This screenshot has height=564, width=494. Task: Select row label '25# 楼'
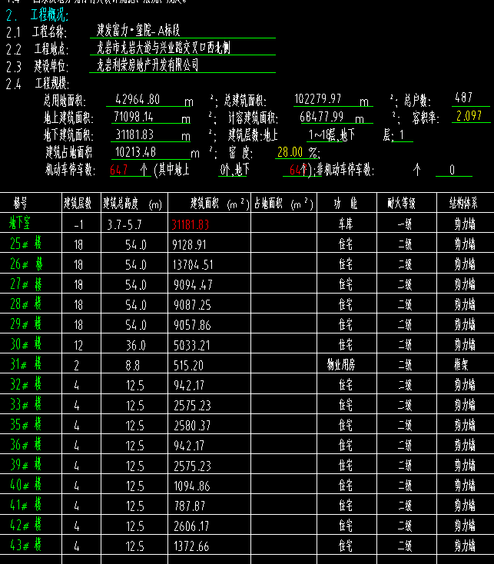25,244
